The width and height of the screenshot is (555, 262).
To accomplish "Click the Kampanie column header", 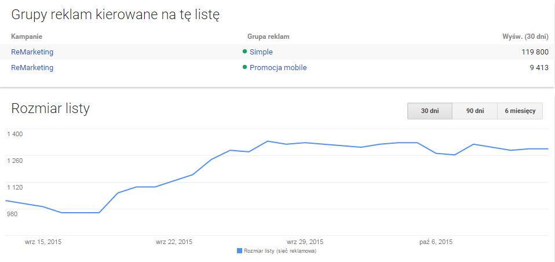I will point(27,37).
